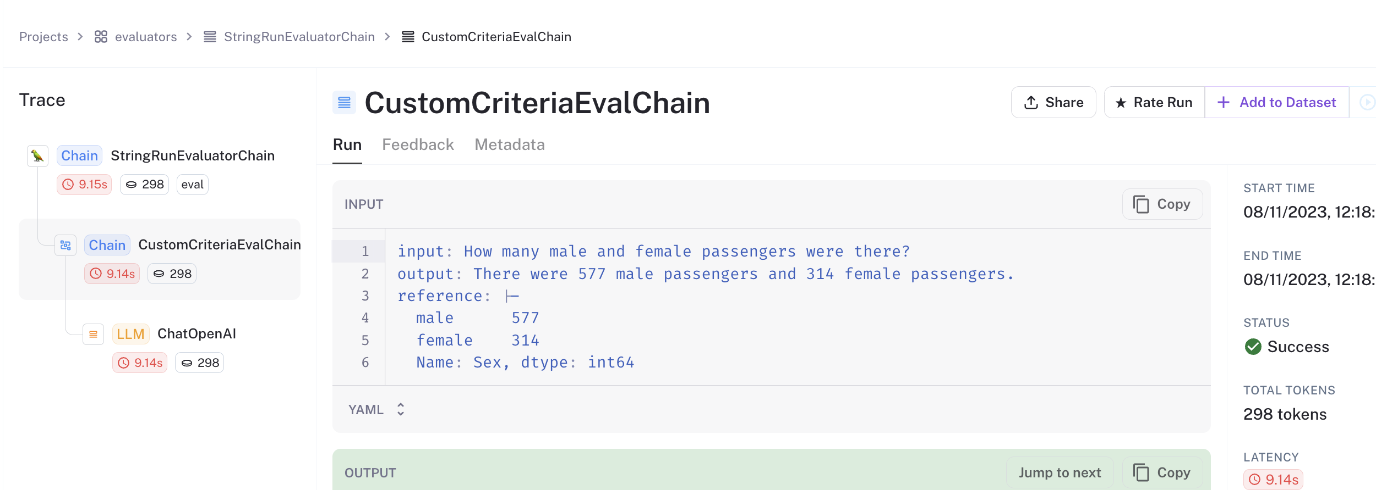Open the Metadata tab
The image size is (1376, 490).
pos(510,144)
